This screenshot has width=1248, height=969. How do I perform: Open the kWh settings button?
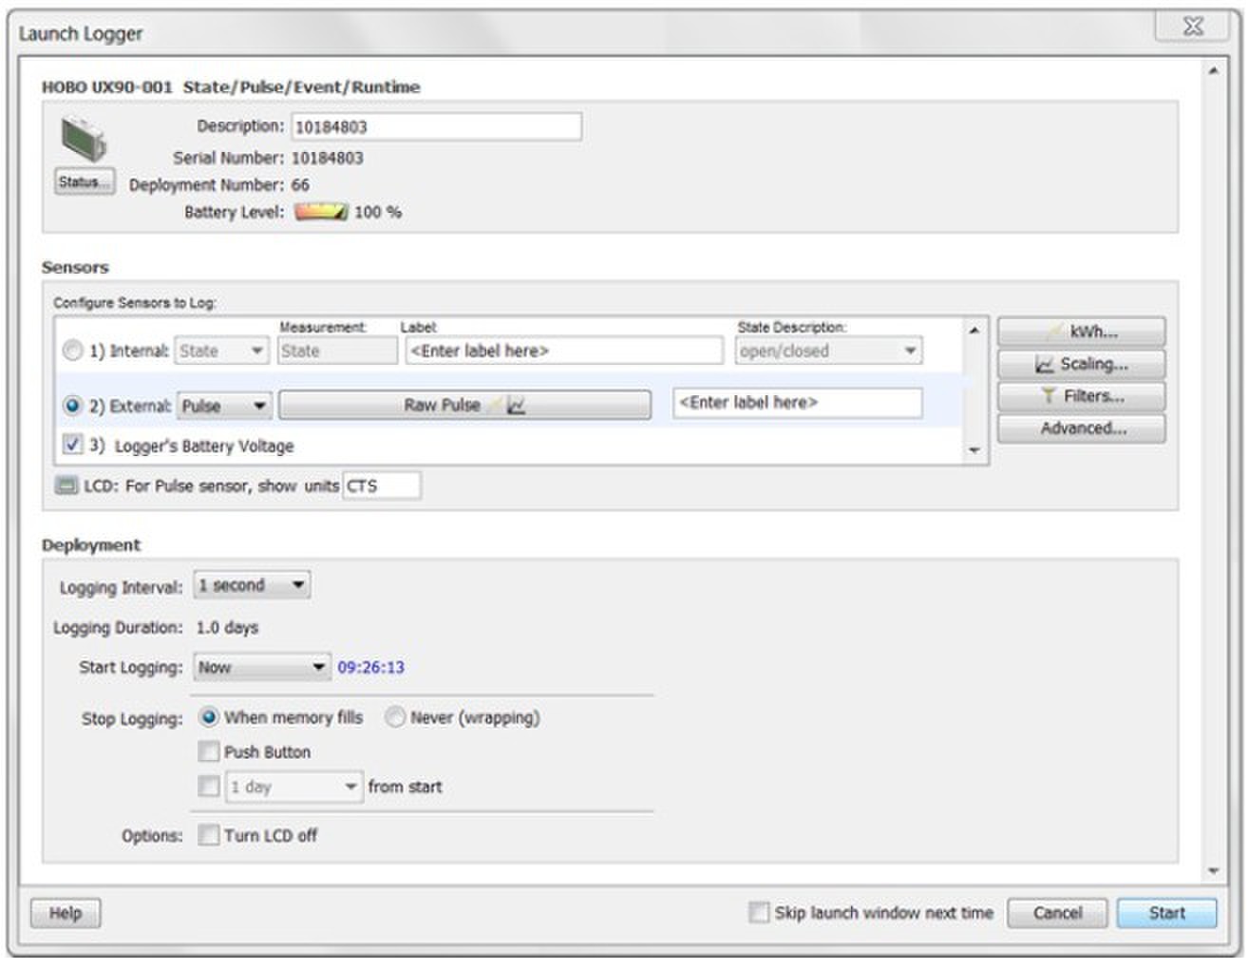[1081, 332]
